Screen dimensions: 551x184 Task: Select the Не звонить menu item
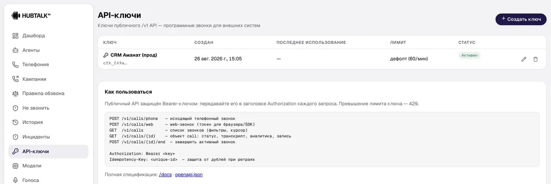[48, 108]
